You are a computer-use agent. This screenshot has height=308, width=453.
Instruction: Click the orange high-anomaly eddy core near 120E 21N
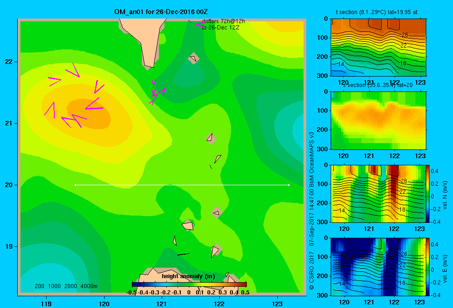point(89,113)
